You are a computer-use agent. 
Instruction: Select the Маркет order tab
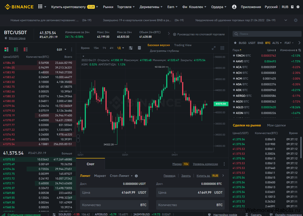[x=100, y=176]
